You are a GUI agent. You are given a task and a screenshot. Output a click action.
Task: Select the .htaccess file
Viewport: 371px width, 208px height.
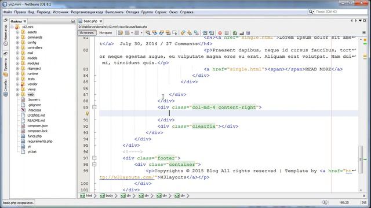tap(34, 110)
